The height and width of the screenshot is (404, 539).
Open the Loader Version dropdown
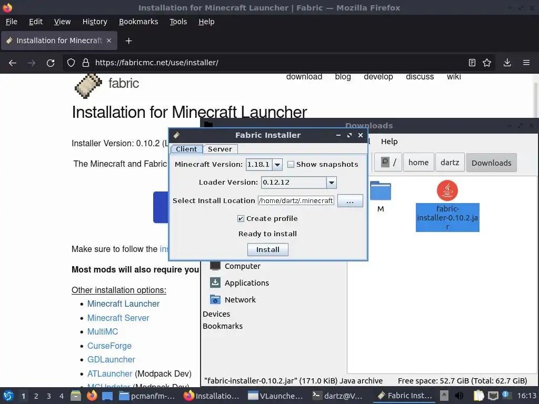[332, 183]
